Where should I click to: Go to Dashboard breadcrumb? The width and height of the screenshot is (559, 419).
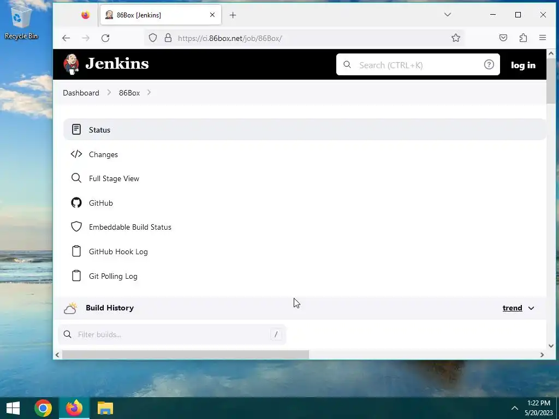click(x=81, y=93)
